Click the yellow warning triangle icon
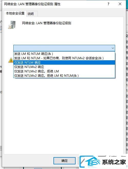 tap(11, 60)
